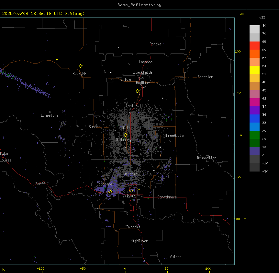Choose the bright green 20-30 dBZ swatch
Screen dimensions: 279x273
click(254, 135)
